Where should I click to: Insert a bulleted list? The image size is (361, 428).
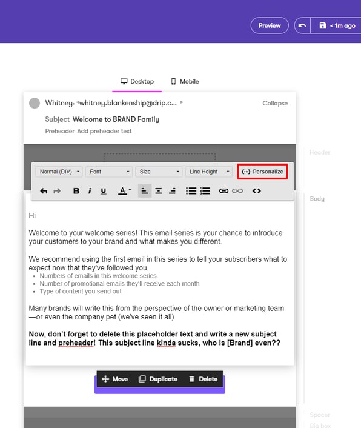coord(191,191)
